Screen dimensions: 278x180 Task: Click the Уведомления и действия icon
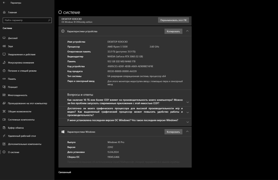(x=4, y=54)
